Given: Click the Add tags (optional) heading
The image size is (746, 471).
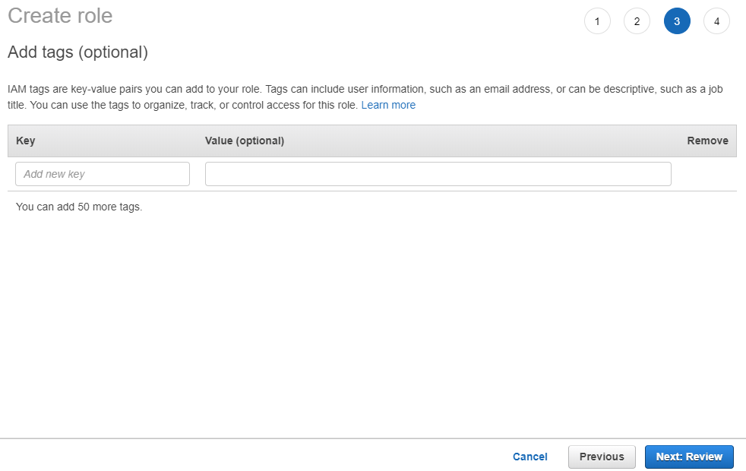Looking at the screenshot, I should pyautogui.click(x=78, y=52).
